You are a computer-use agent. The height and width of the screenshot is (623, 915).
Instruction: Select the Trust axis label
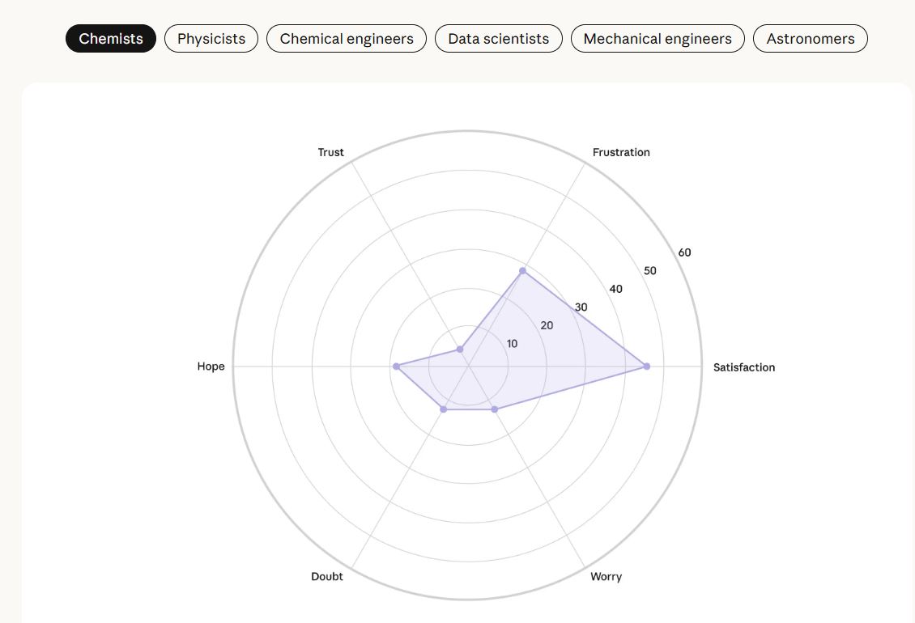click(330, 152)
